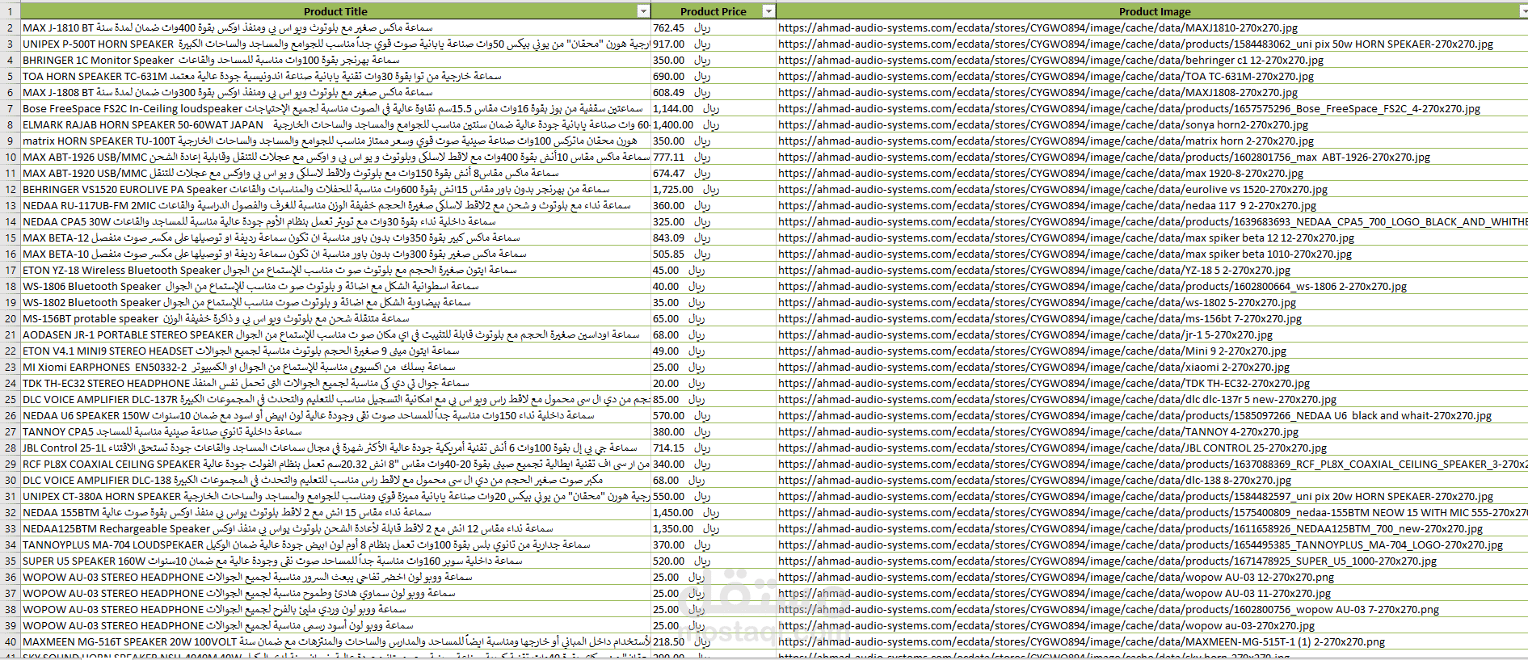The height and width of the screenshot is (660, 1528).
Task: Click the 762.45 price cell
Action: (x=713, y=27)
